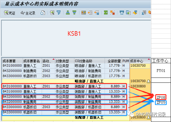The width and height of the screenshot is (171, 122).
Task: Click the Save Layout icon
Action: 97,13
